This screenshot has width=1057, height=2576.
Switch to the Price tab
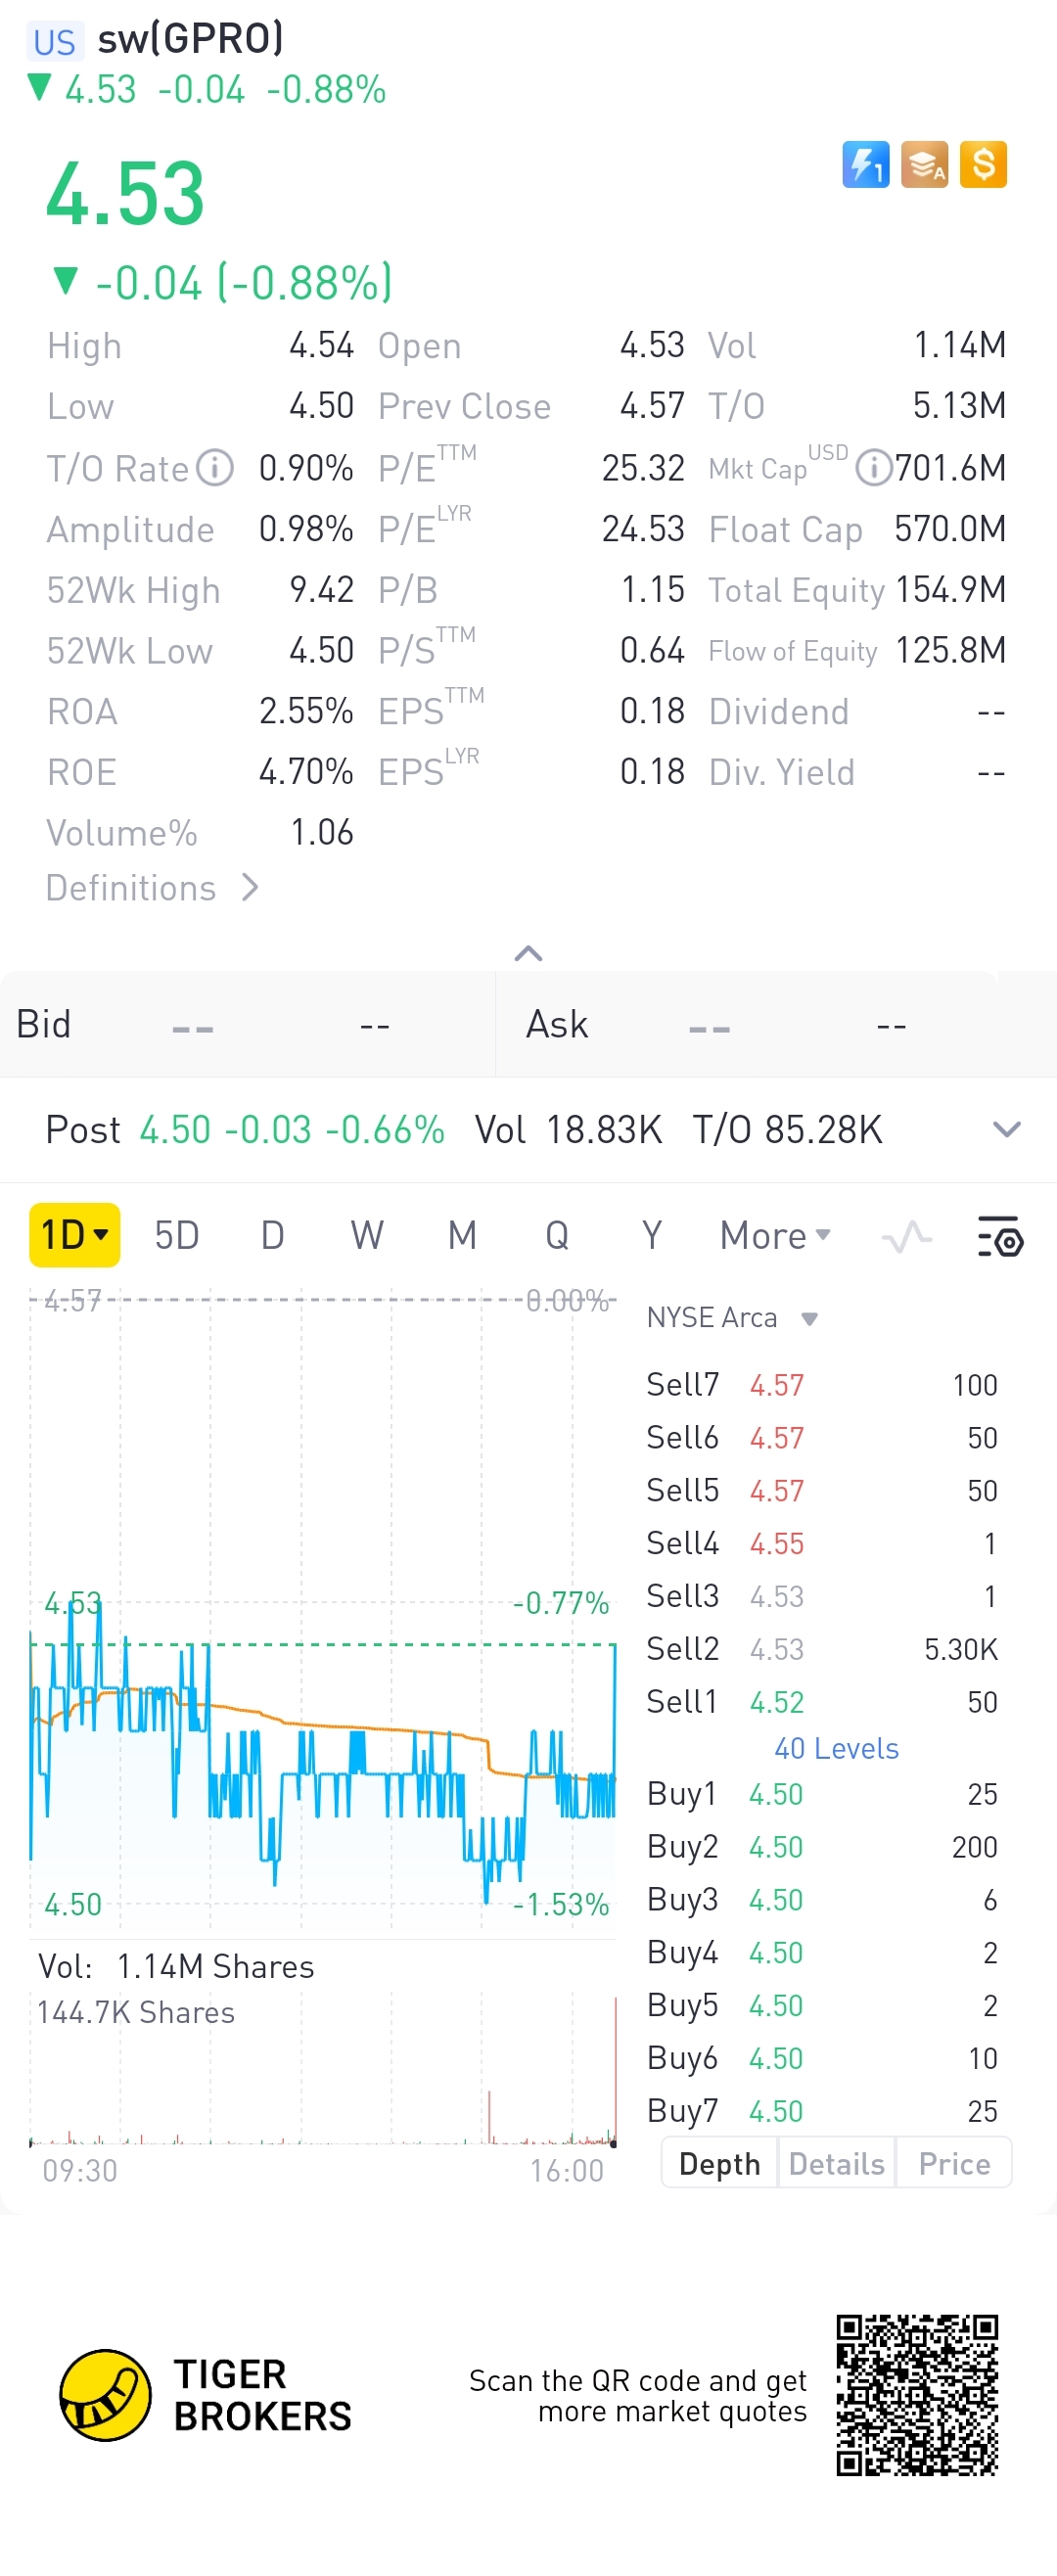click(x=954, y=2164)
